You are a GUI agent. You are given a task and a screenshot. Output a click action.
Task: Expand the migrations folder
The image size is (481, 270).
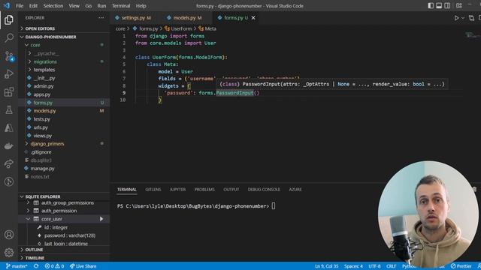click(63, 61)
